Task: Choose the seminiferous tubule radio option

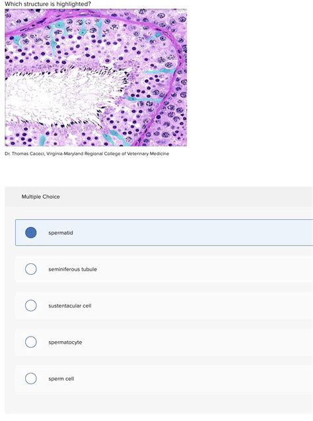Action: pos(31,269)
